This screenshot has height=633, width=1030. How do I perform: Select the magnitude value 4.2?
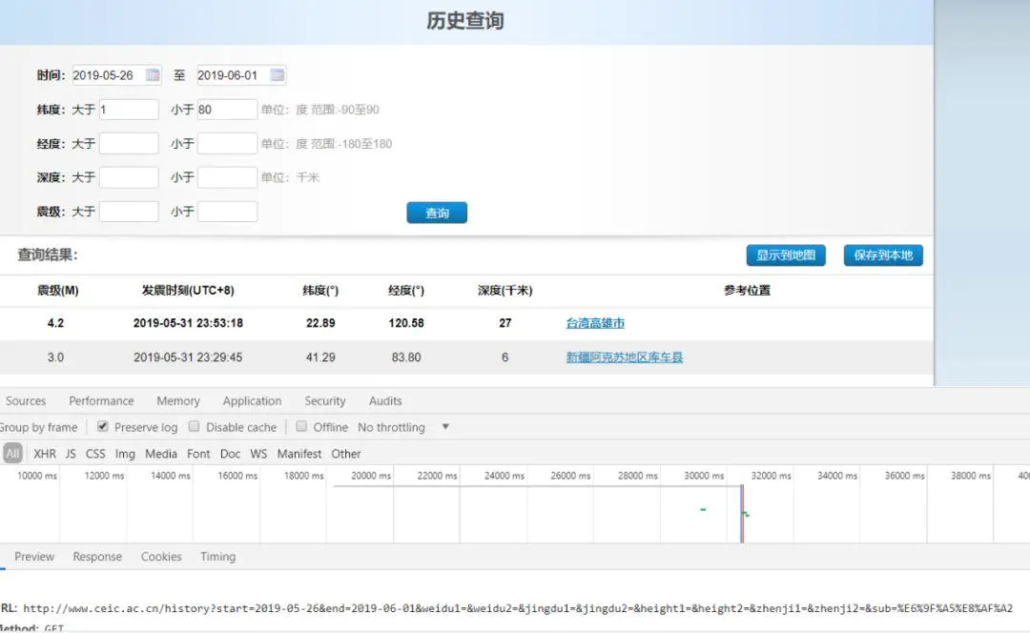[x=56, y=323]
